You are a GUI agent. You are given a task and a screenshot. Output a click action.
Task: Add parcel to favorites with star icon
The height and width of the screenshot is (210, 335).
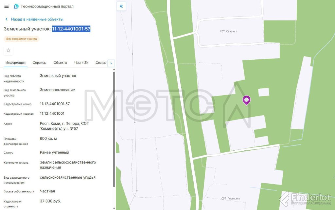coord(9,50)
